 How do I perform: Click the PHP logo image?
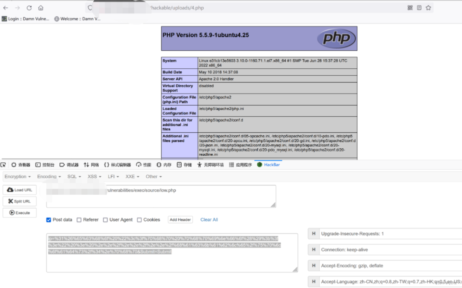(x=336, y=38)
